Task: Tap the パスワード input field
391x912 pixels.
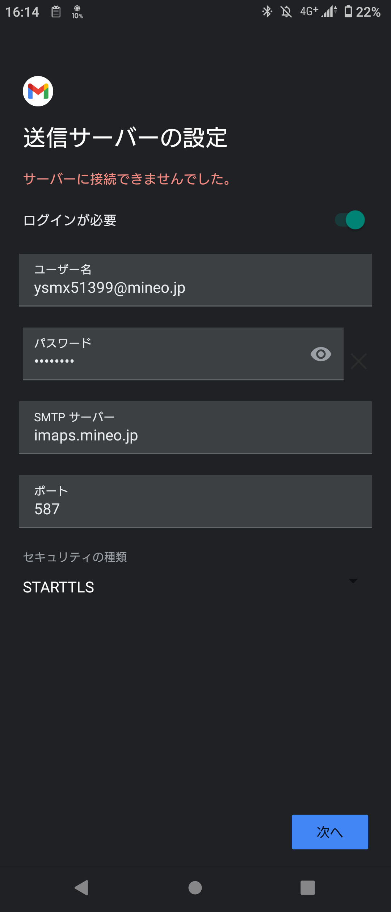Action: [167, 354]
